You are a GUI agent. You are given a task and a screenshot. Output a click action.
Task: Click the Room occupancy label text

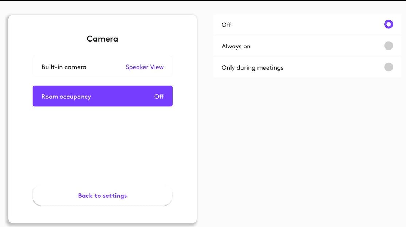click(66, 97)
